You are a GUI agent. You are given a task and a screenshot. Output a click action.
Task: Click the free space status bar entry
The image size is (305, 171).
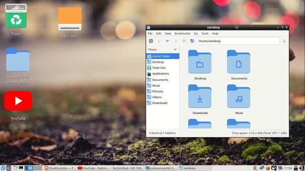(x=259, y=133)
